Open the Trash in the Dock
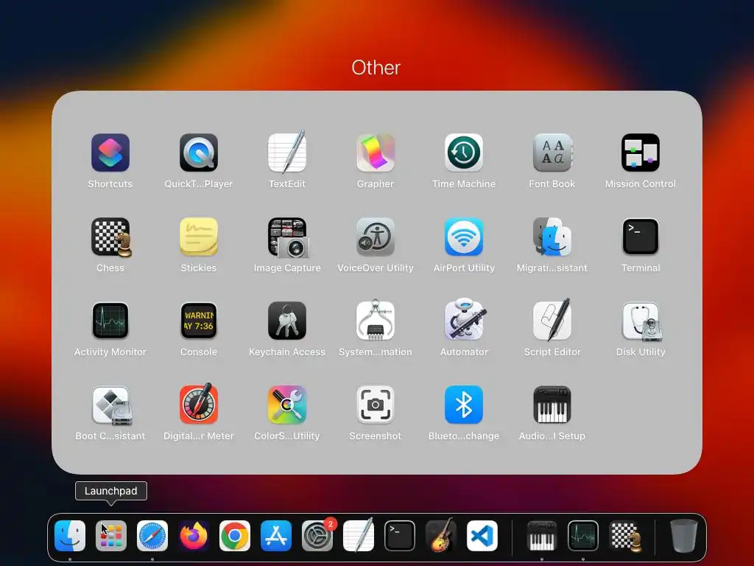The width and height of the screenshot is (754, 566). tap(684, 536)
